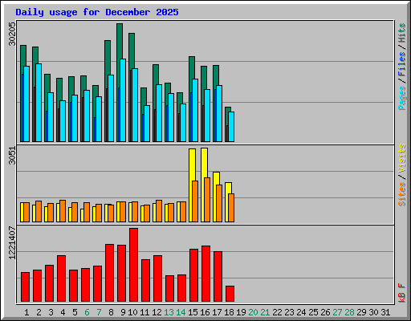Viewport: 411px width, 321px height.
Task: Click the day 31 axis label
Action: (385, 312)
